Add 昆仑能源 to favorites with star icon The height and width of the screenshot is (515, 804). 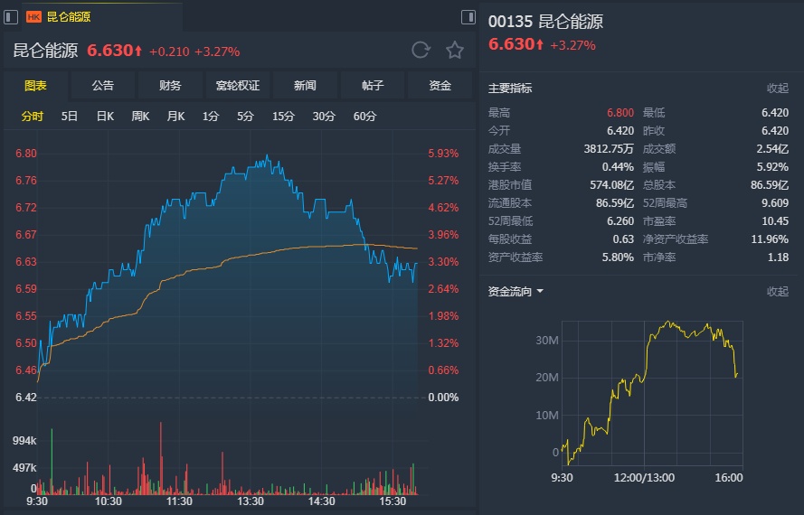point(454,51)
